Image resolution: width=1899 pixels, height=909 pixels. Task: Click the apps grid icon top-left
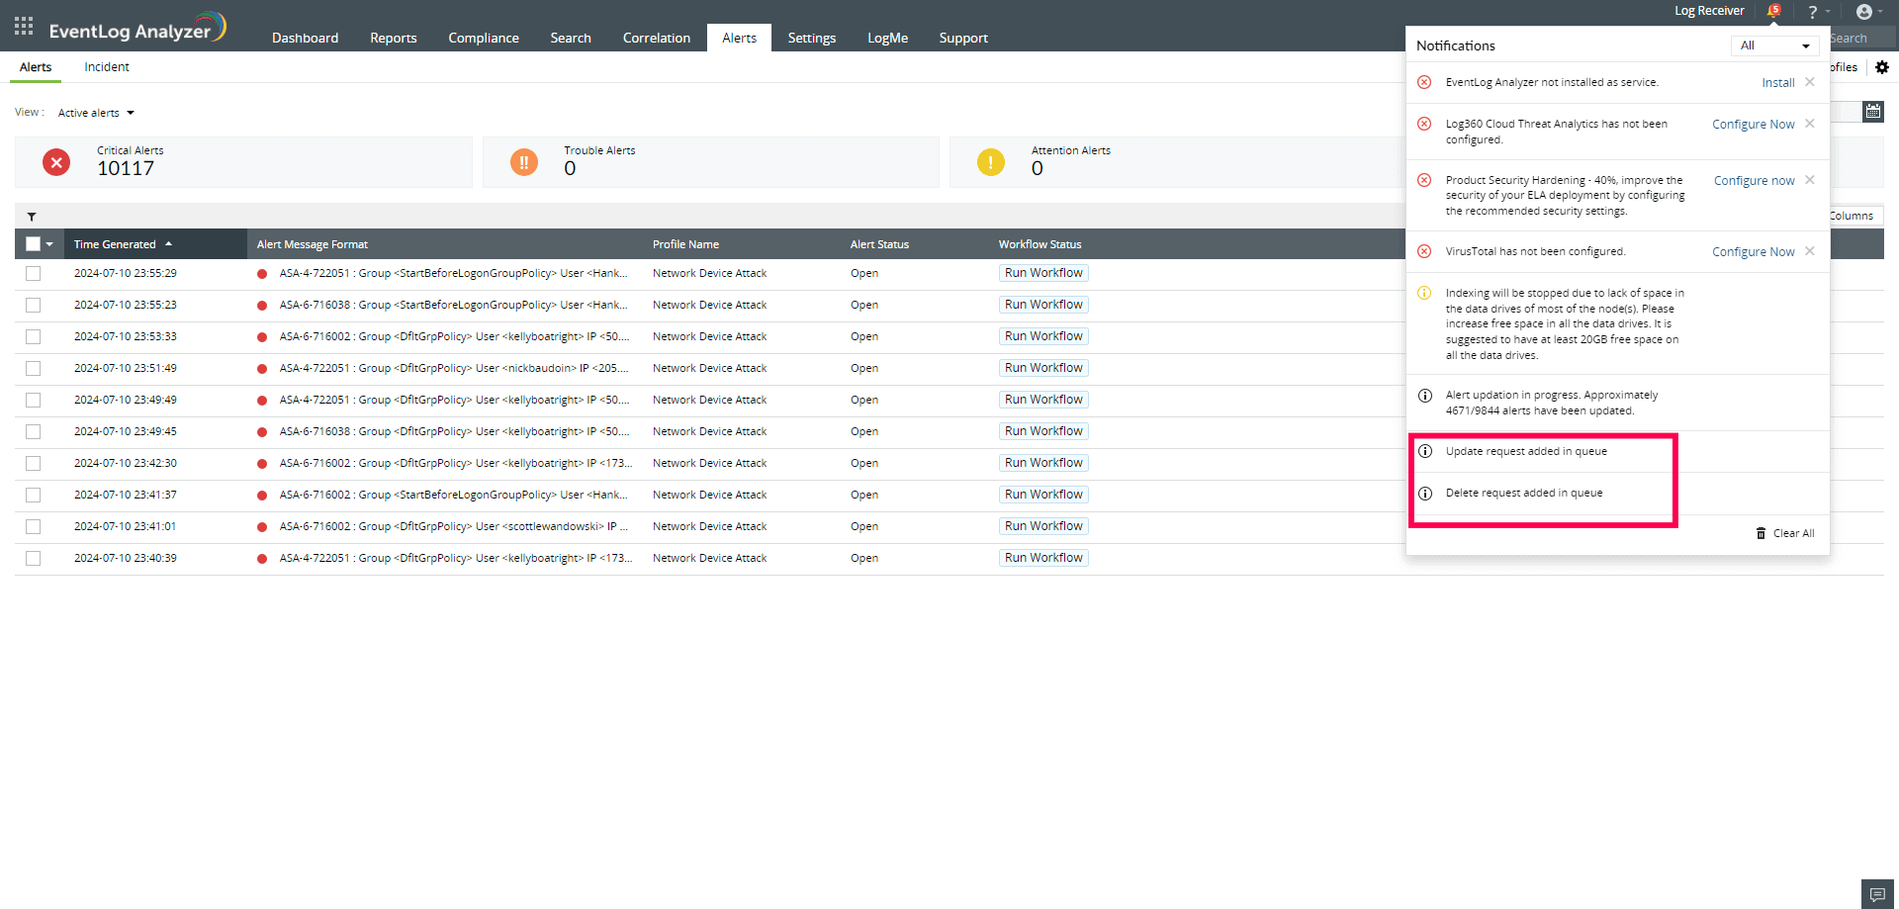(x=23, y=26)
